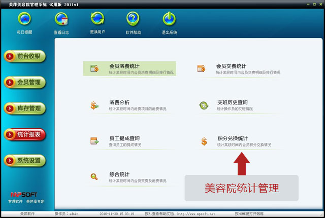This screenshot has height=218, width=325.
Task: Select 统计报表 in the sidebar
Action: point(25,134)
